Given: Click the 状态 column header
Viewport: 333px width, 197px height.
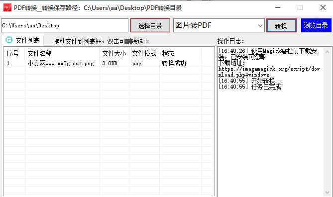Looking at the screenshot, I should tap(180, 53).
